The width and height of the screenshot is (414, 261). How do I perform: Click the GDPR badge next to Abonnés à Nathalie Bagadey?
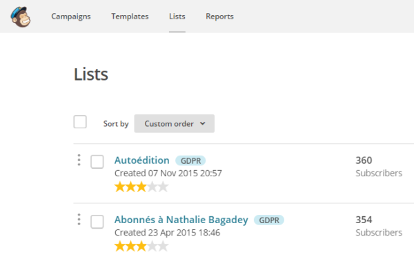tap(269, 220)
